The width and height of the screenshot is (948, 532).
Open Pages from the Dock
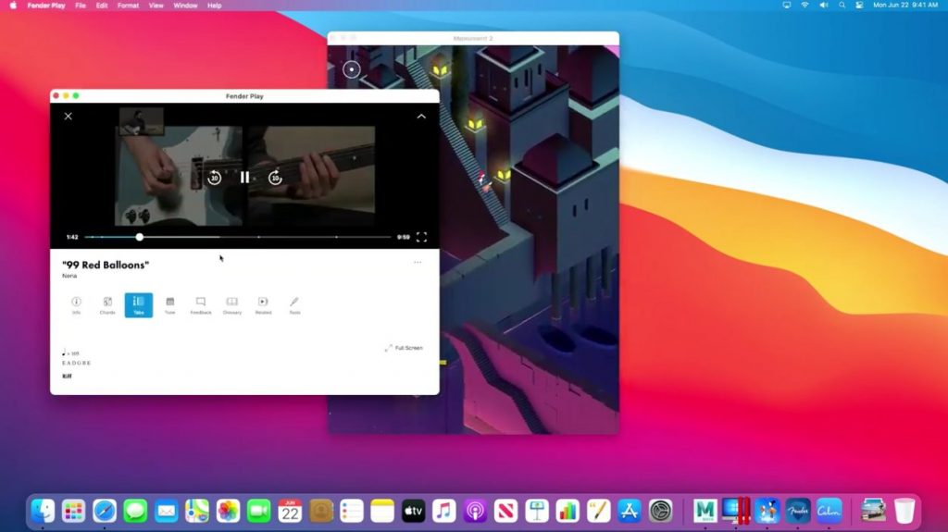(599, 512)
